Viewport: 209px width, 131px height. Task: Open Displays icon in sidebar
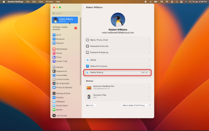(x=54, y=97)
